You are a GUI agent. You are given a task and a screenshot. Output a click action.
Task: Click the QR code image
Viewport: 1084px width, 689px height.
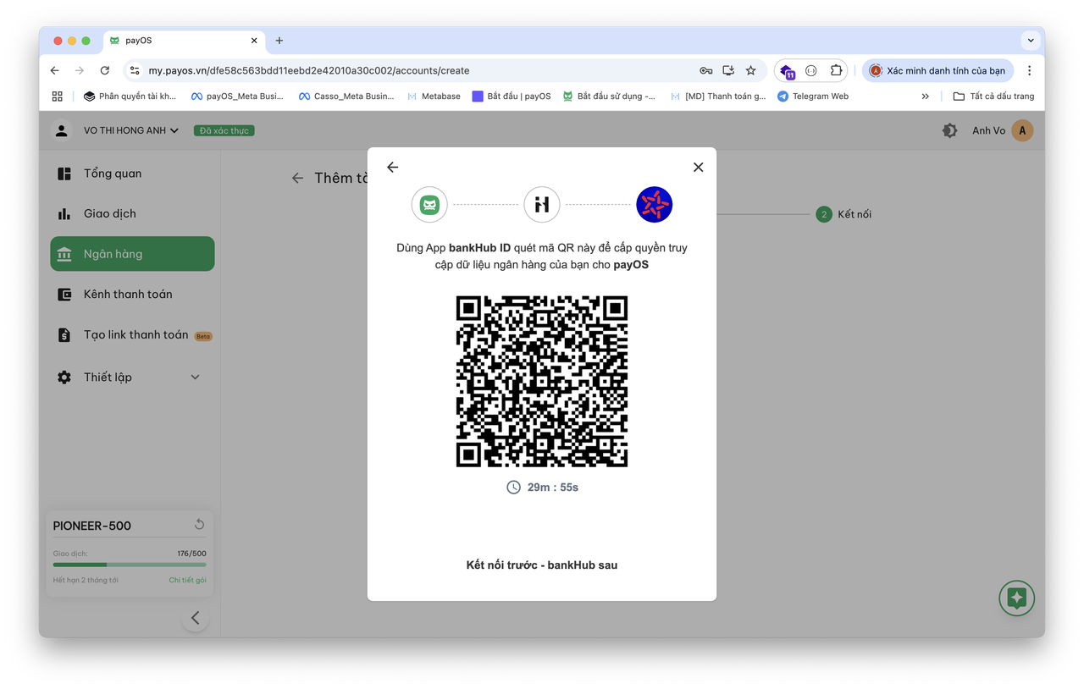pos(542,382)
